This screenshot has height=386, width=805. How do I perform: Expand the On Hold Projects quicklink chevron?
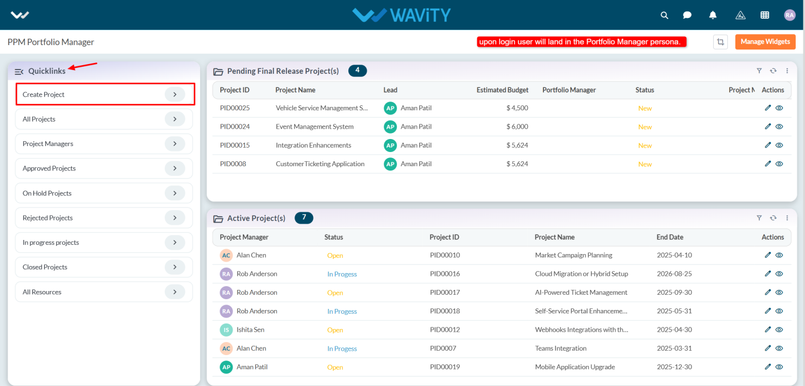click(174, 193)
